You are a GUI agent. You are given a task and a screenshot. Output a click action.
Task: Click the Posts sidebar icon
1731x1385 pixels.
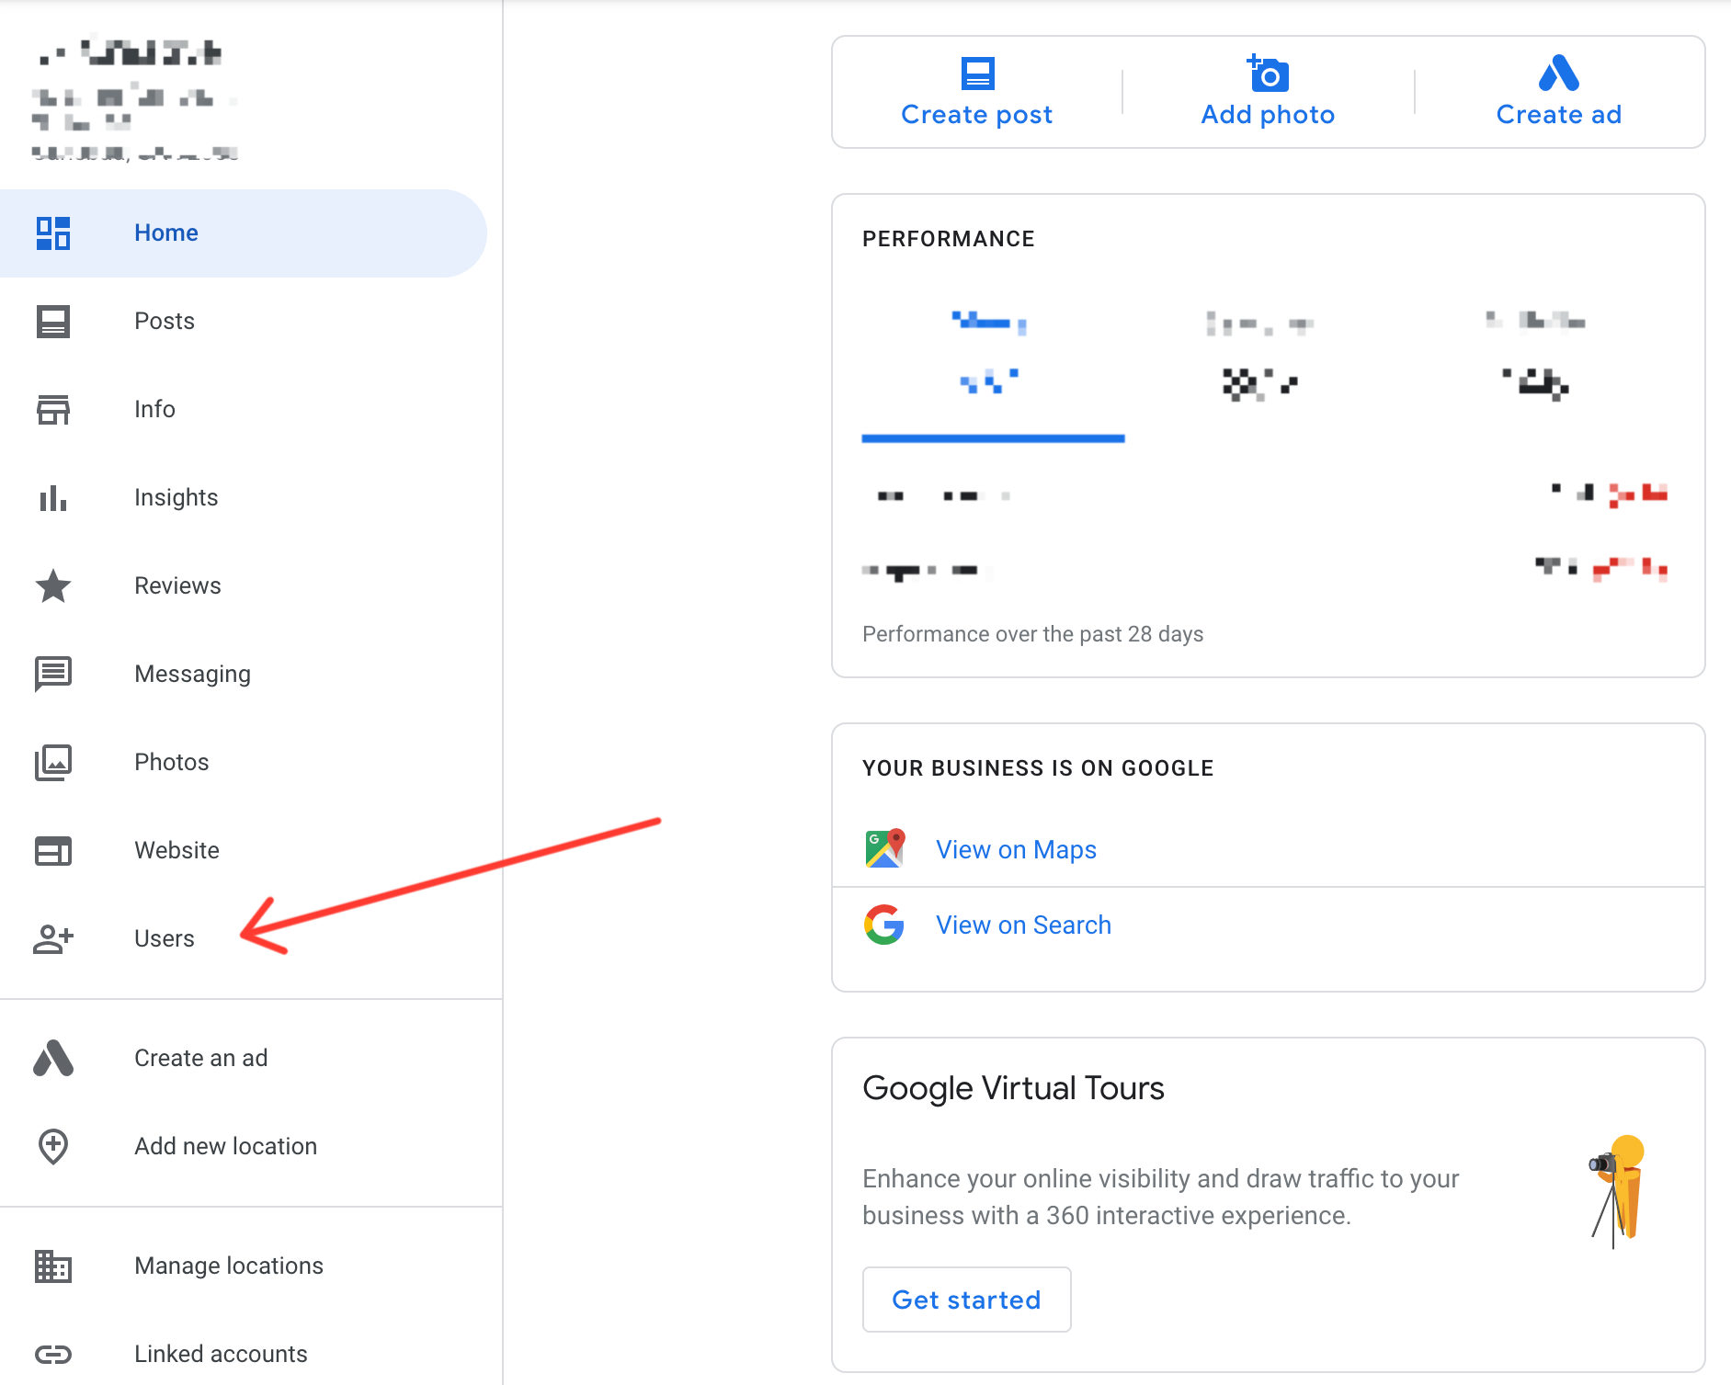(53, 322)
